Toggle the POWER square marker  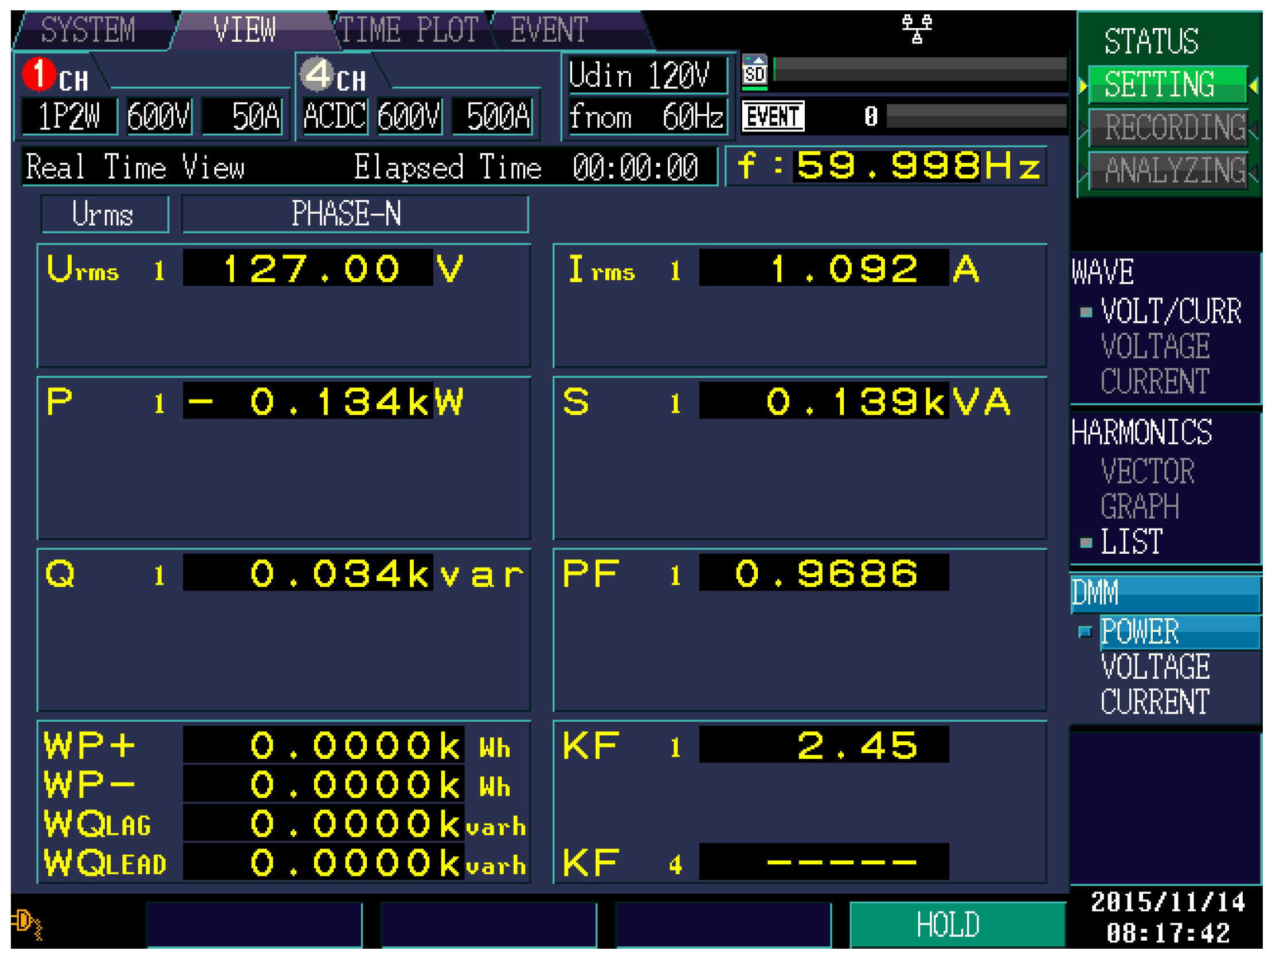pos(1085,632)
